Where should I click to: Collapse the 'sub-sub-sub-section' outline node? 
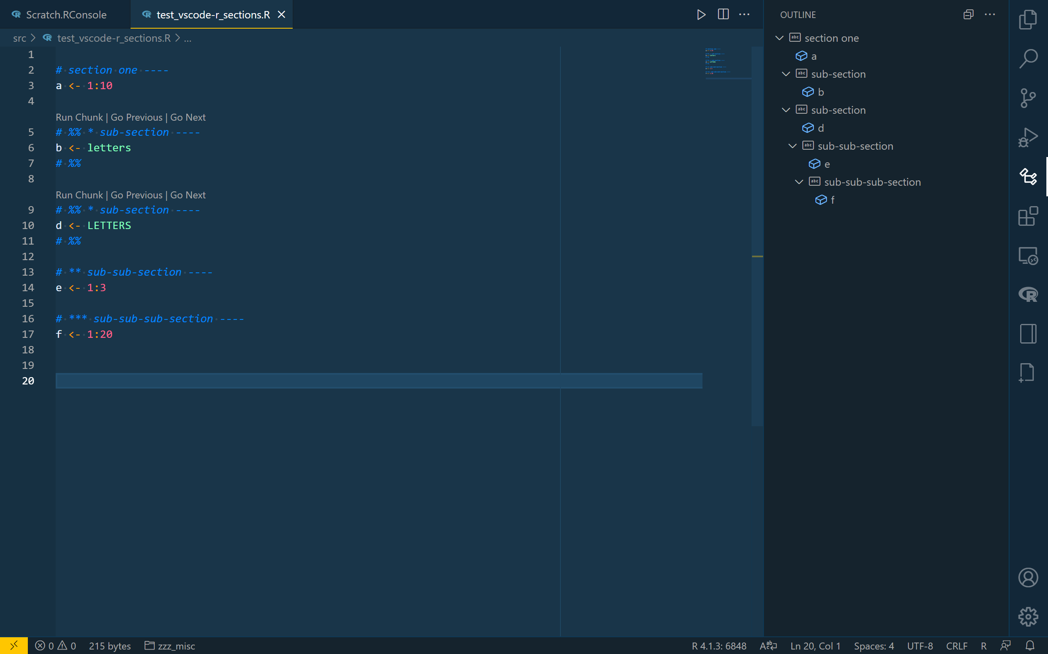click(799, 182)
